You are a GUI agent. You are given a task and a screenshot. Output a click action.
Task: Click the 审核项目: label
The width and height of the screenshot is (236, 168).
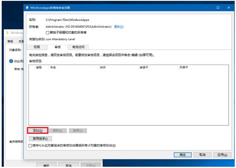click(x=35, y=61)
